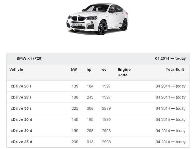Image resolution: width=195 pixels, height=149 pixels.
Task: Select the BMW X4 (F26) panel header
Action: (98, 58)
